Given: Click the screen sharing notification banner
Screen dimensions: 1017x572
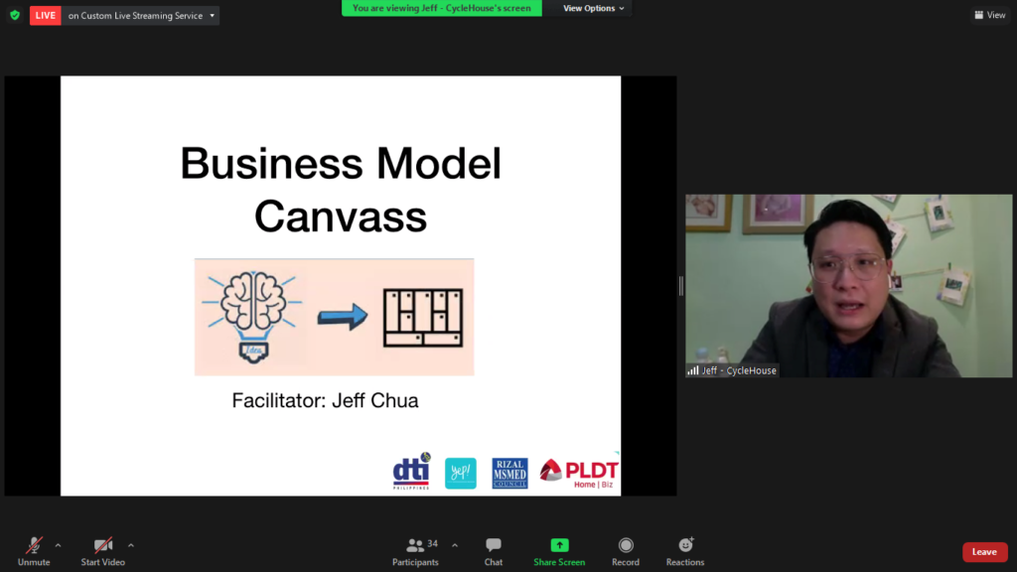Looking at the screenshot, I should [x=441, y=7].
